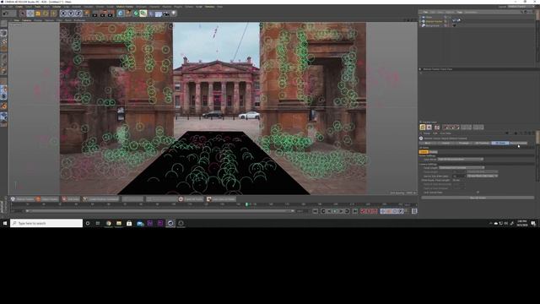Click the Task View taskbar icon

click(98, 223)
